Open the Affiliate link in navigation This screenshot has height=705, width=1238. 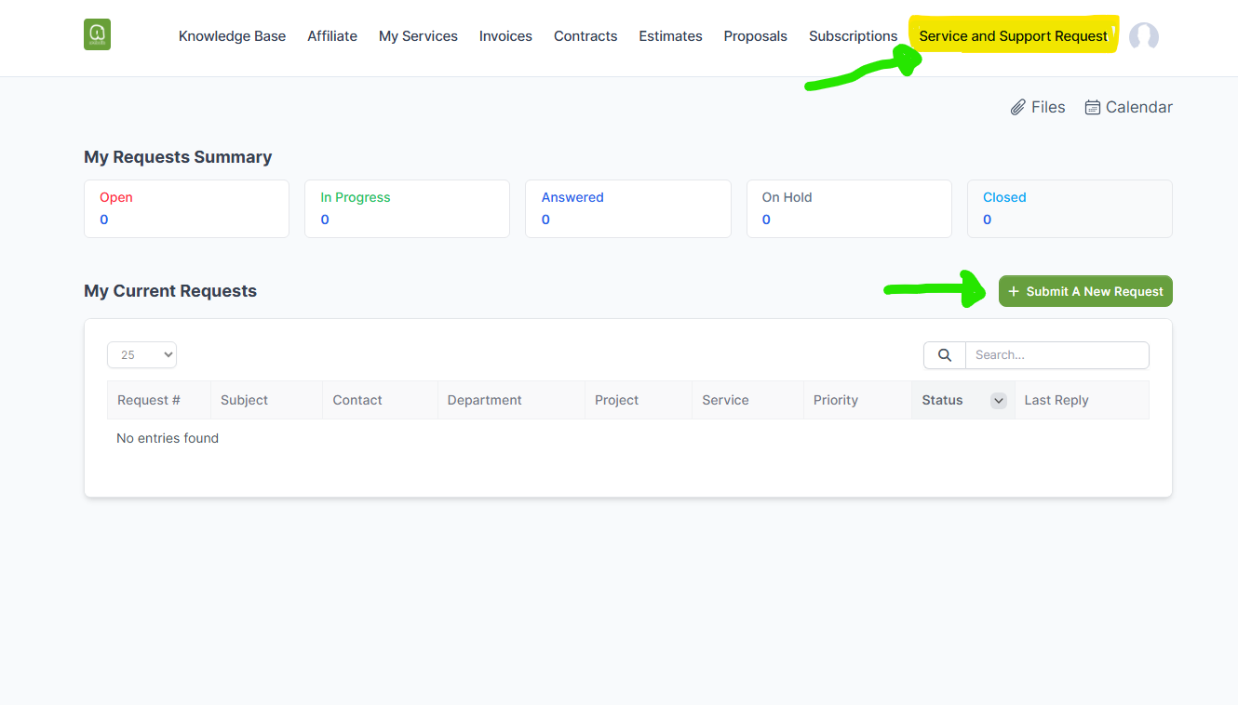(x=332, y=36)
